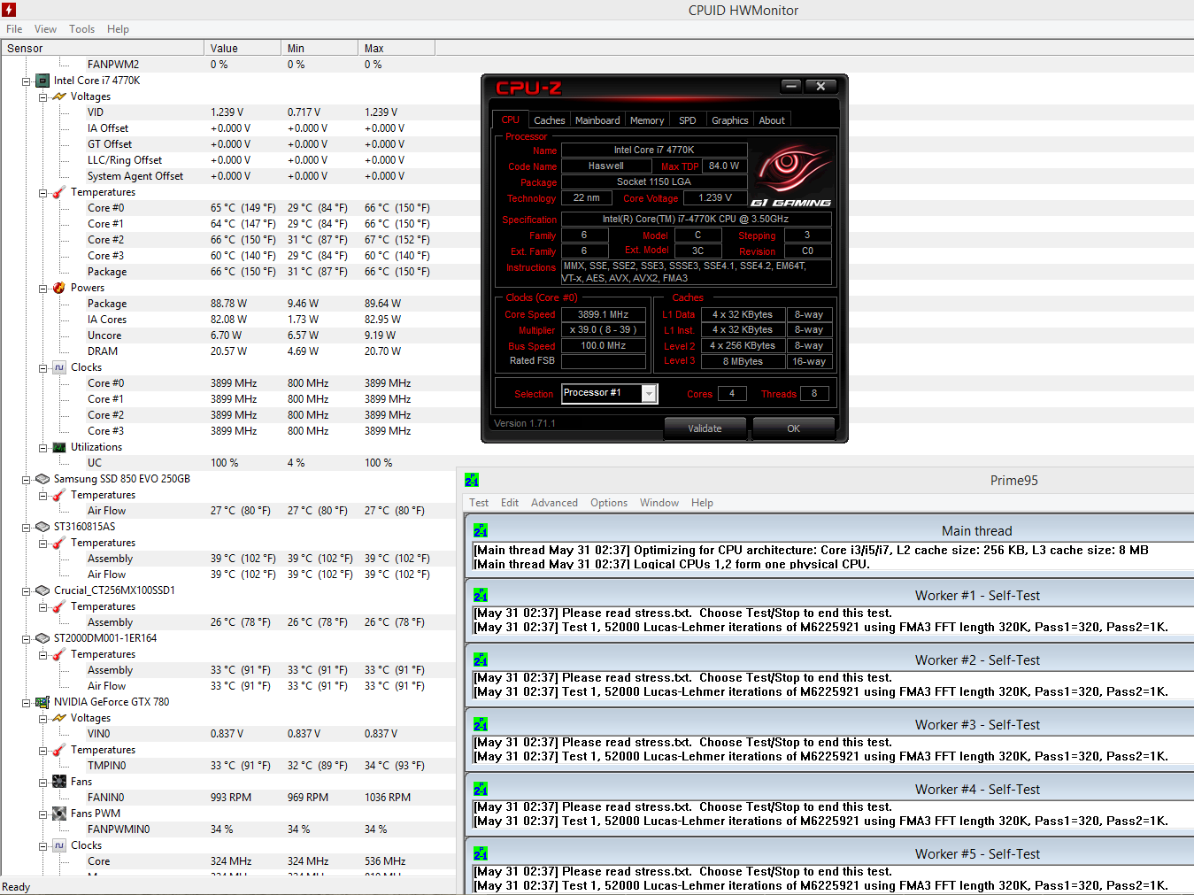1194x895 pixels.
Task: Click the Intel Core i7 4770K CPU icon
Action: (x=42, y=81)
